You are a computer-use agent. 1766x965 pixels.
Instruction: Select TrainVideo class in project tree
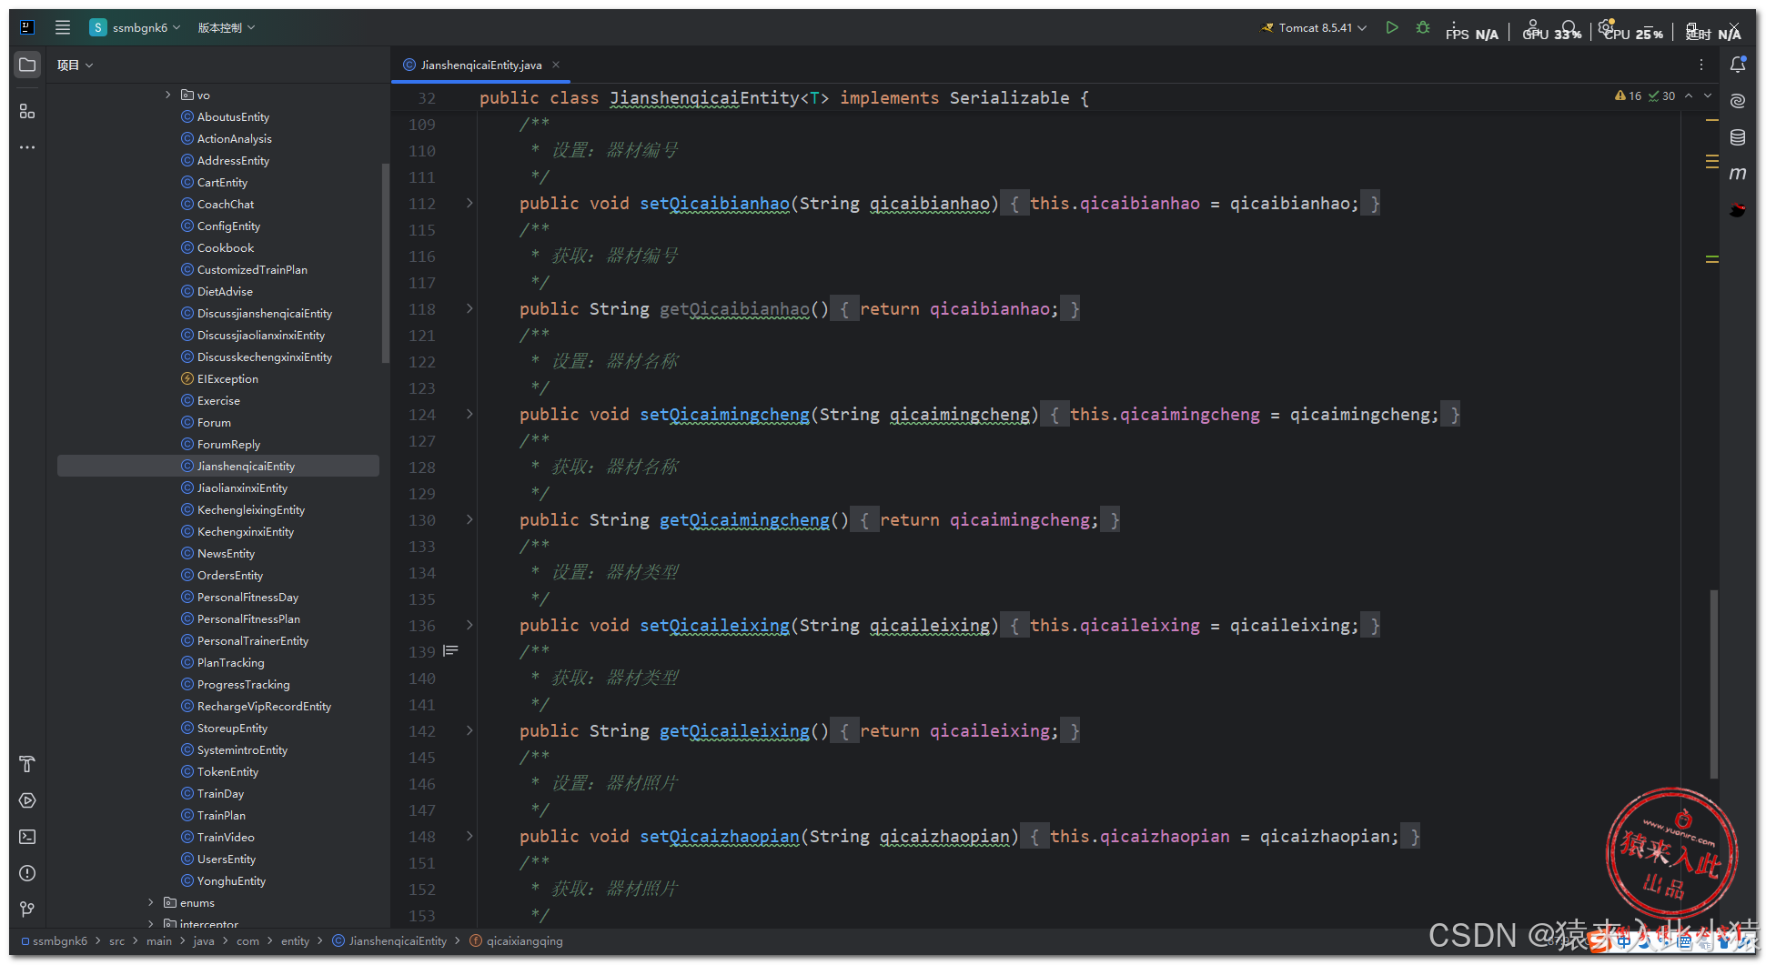pyautogui.click(x=226, y=837)
